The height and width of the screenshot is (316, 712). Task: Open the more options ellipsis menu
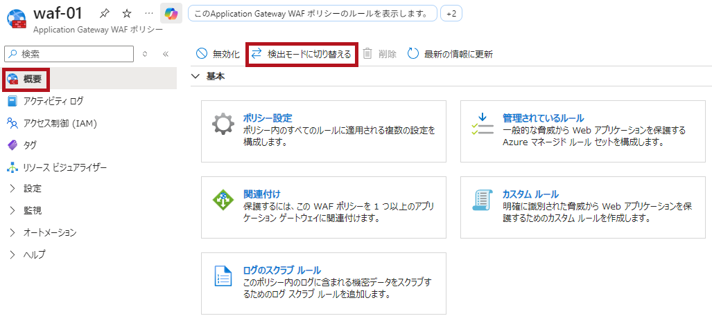tap(148, 13)
